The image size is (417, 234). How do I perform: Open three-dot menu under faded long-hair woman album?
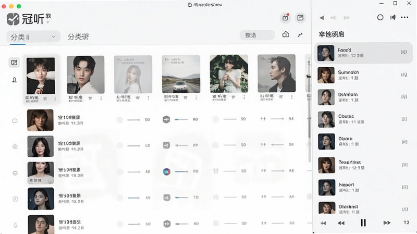149,98
